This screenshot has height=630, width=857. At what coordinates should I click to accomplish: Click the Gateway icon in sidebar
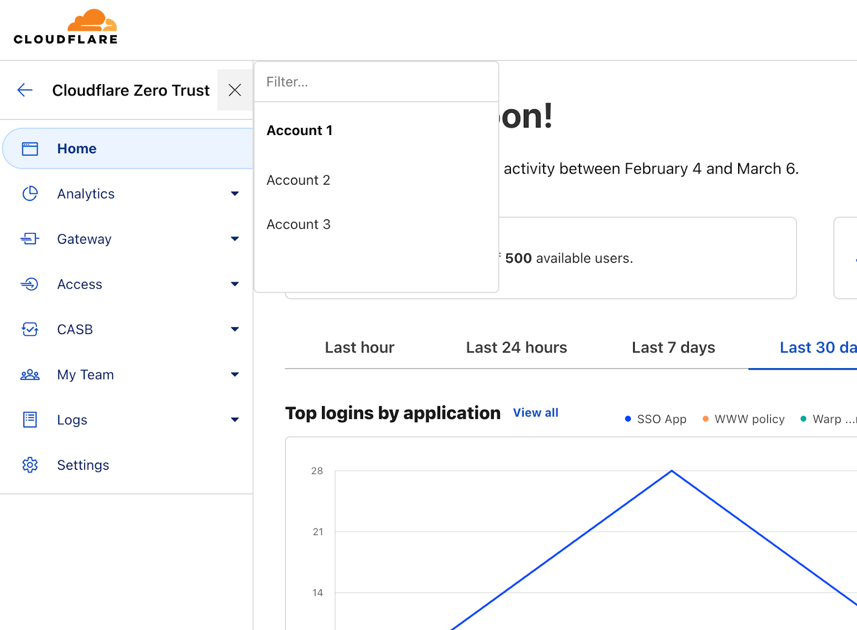pos(30,239)
